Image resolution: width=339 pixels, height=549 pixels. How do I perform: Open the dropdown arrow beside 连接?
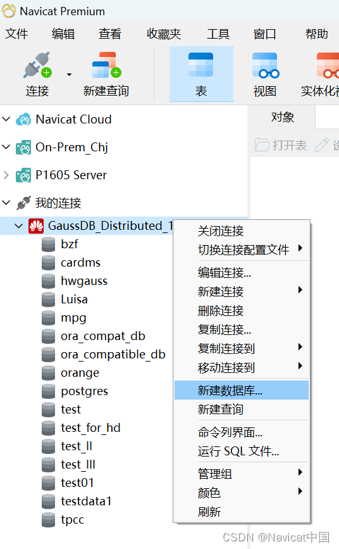click(x=70, y=75)
